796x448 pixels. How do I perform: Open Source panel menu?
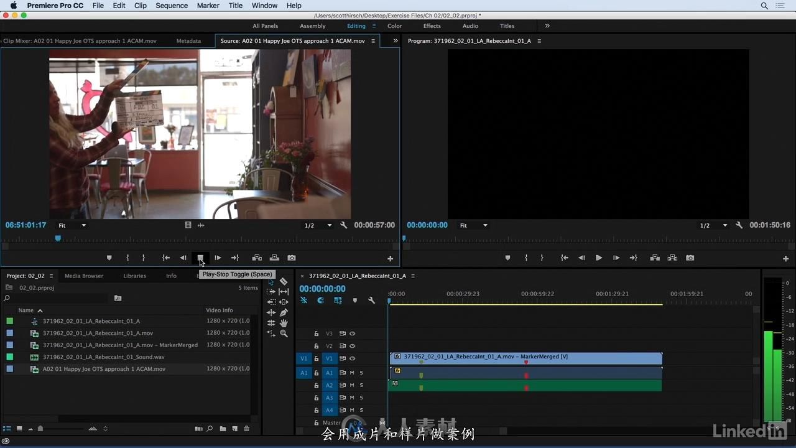[373, 40]
